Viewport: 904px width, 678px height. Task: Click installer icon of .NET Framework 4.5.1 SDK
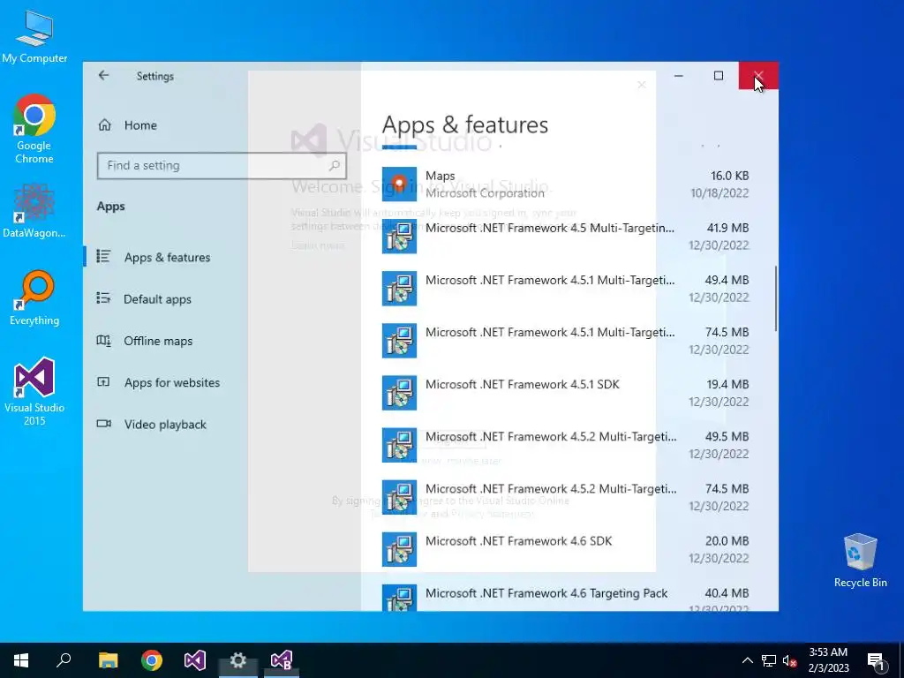coord(399,393)
